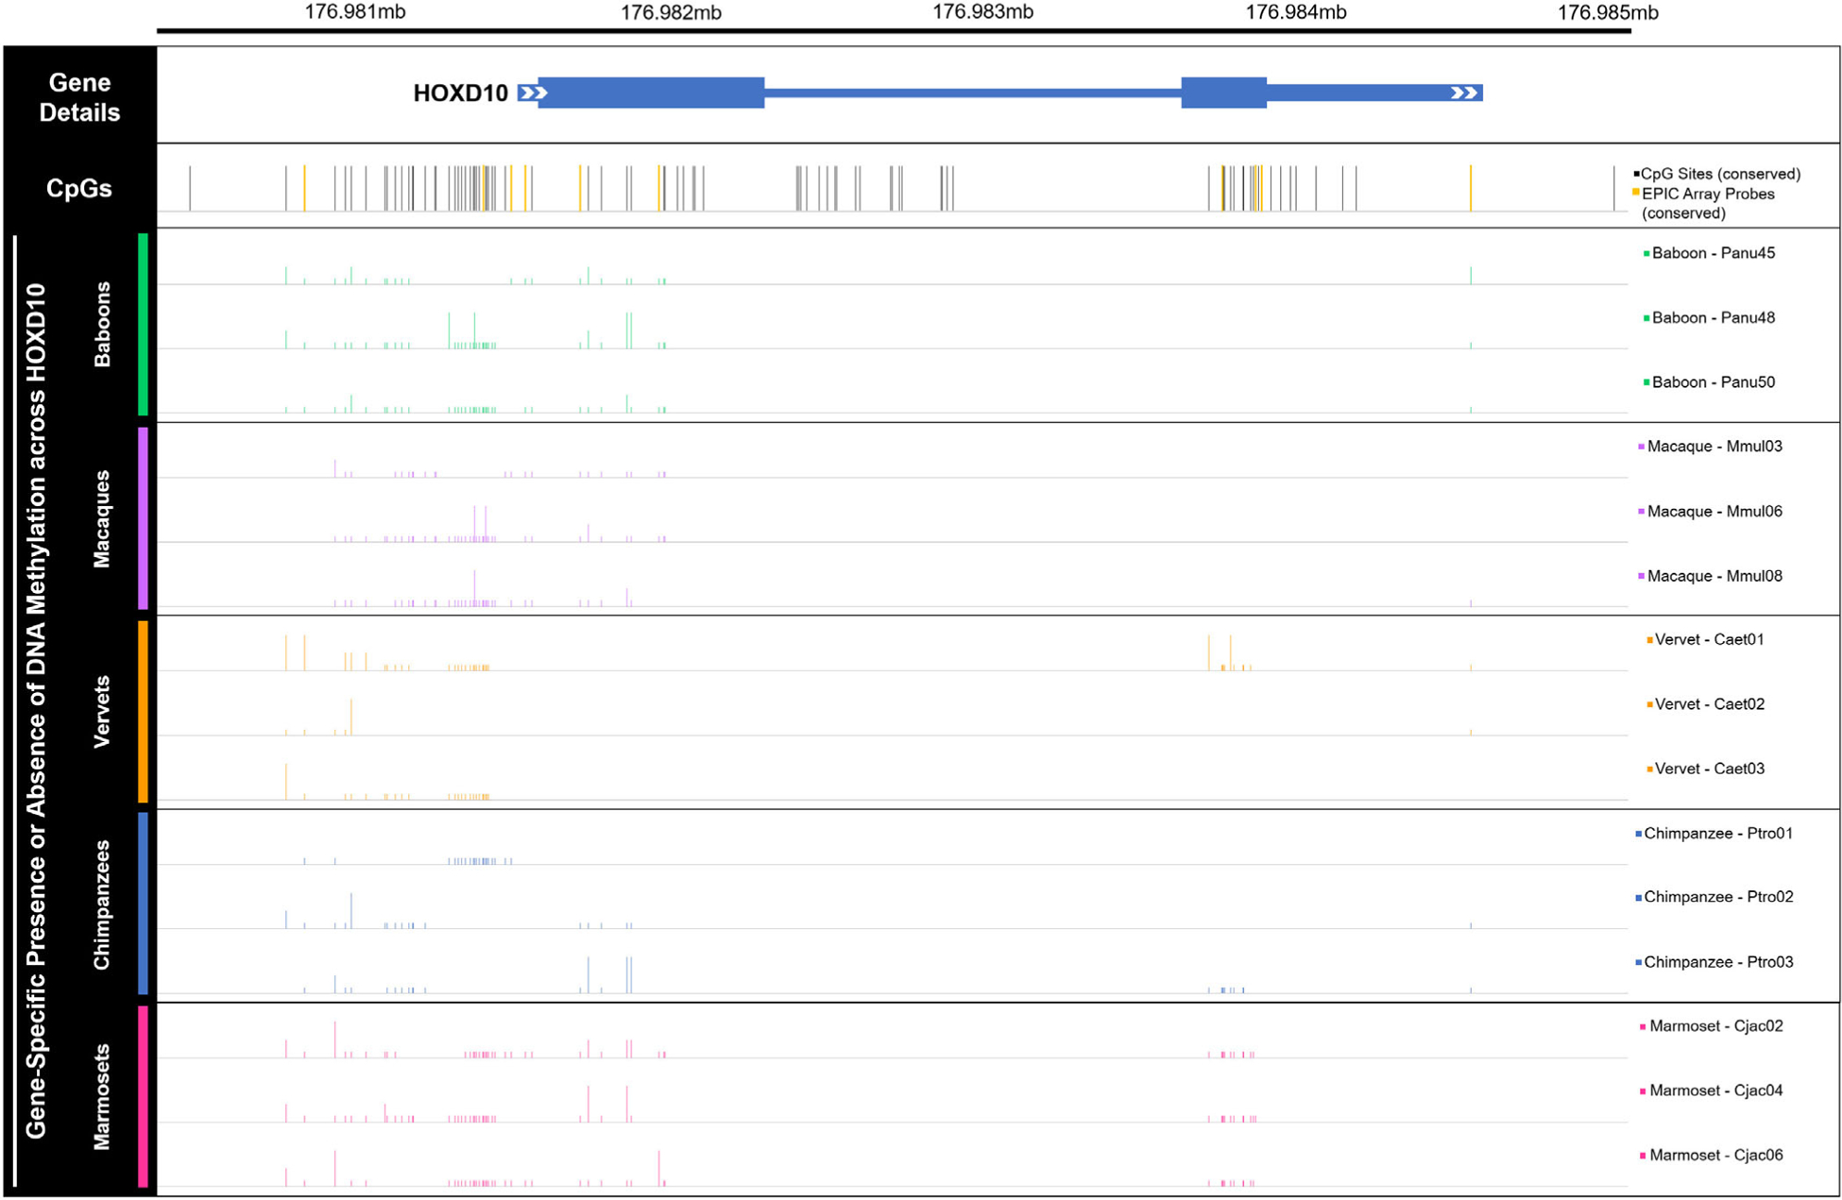The image size is (1842, 1200).
Task: Click the EPIC Array Probes (conserved) legend entry
Action: click(1705, 203)
